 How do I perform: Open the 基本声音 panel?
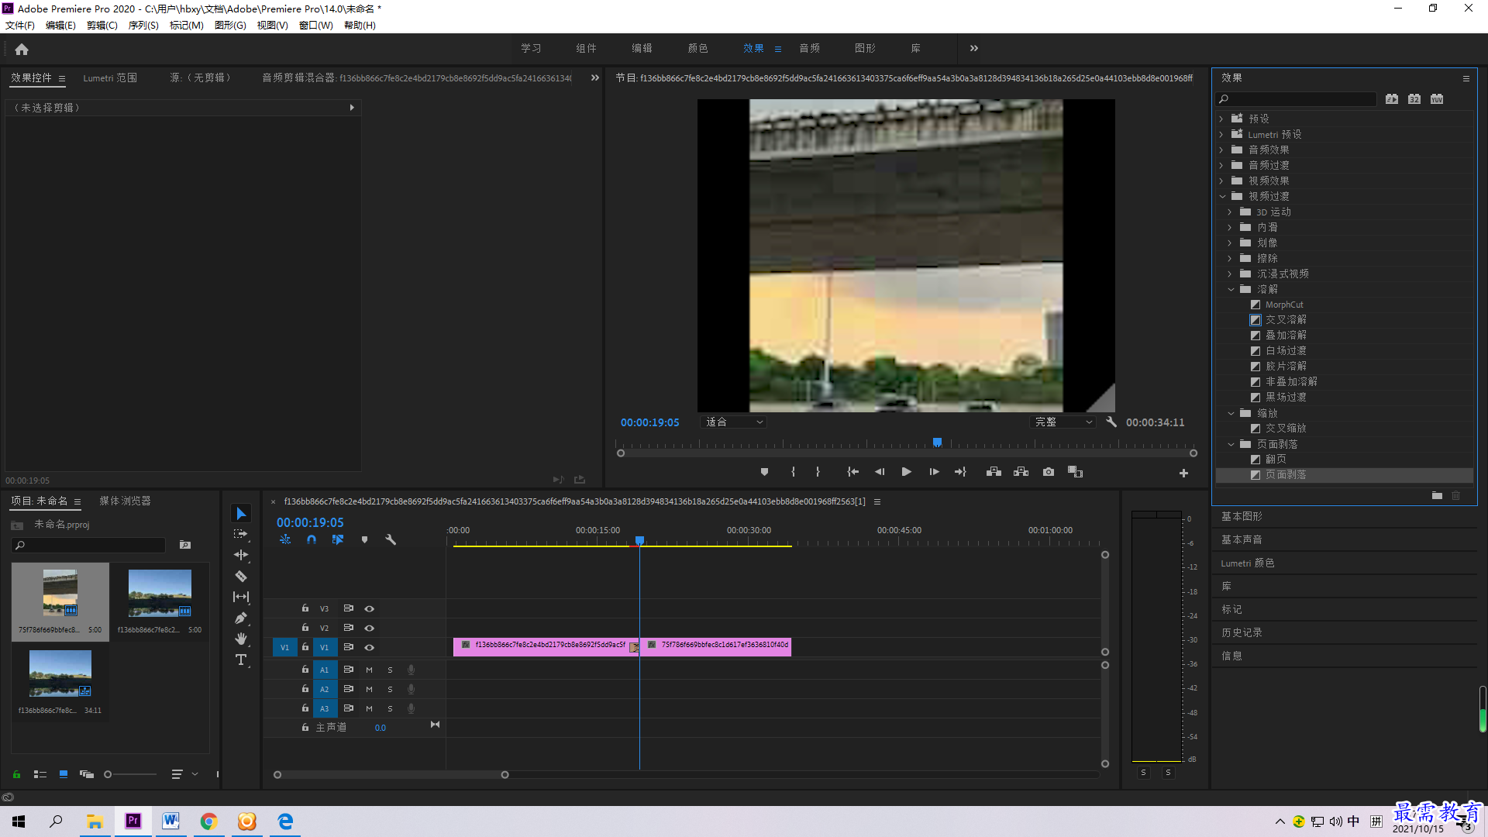1242,540
